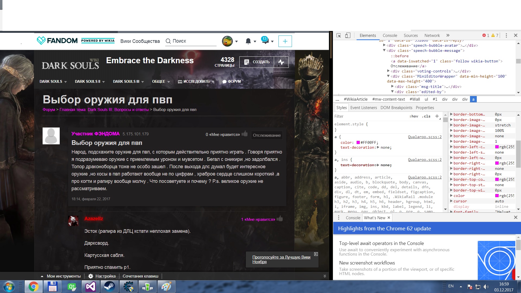Expand speech-bubble-avatar div node

(x=384, y=45)
